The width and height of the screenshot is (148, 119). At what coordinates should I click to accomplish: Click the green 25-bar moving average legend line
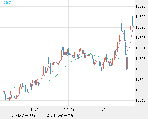point(42,115)
